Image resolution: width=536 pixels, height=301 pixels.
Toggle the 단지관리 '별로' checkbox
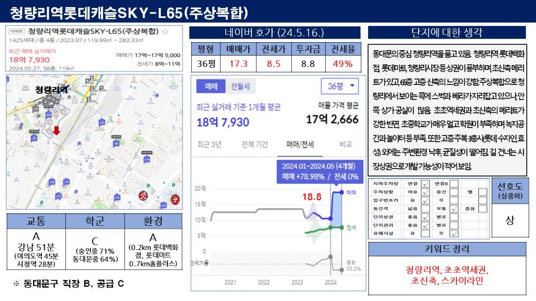(454, 225)
